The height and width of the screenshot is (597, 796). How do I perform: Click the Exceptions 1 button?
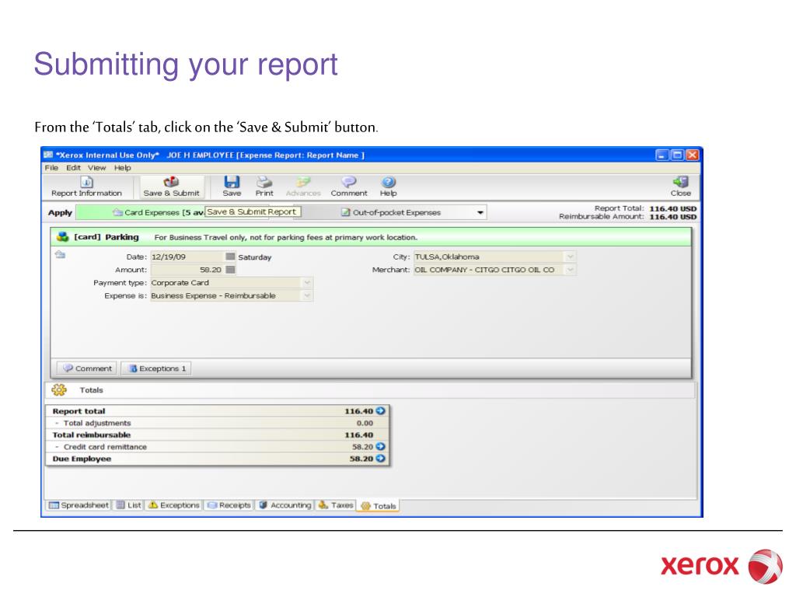click(156, 368)
